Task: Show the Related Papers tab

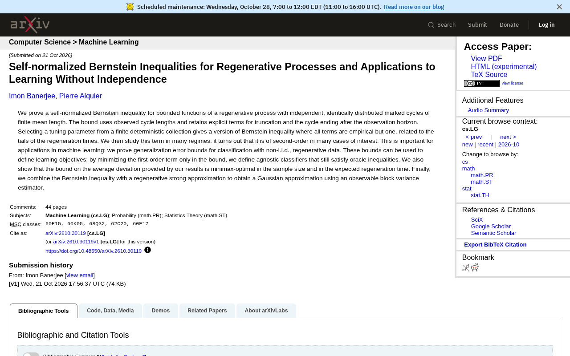Action: tap(207, 311)
